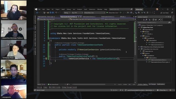The height and width of the screenshot is (99, 176).
Task: Click the bookmark toolbar icon
Action: tap(147, 13)
